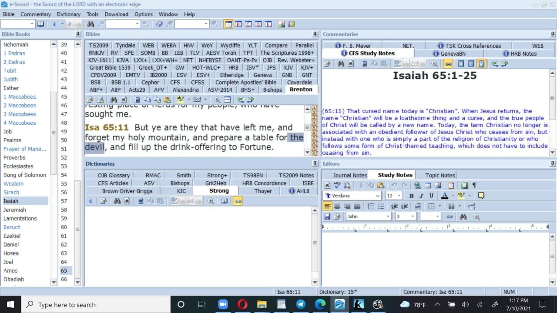The image size is (557, 313).
Task: Open the Commentary menu
Action: point(36,14)
